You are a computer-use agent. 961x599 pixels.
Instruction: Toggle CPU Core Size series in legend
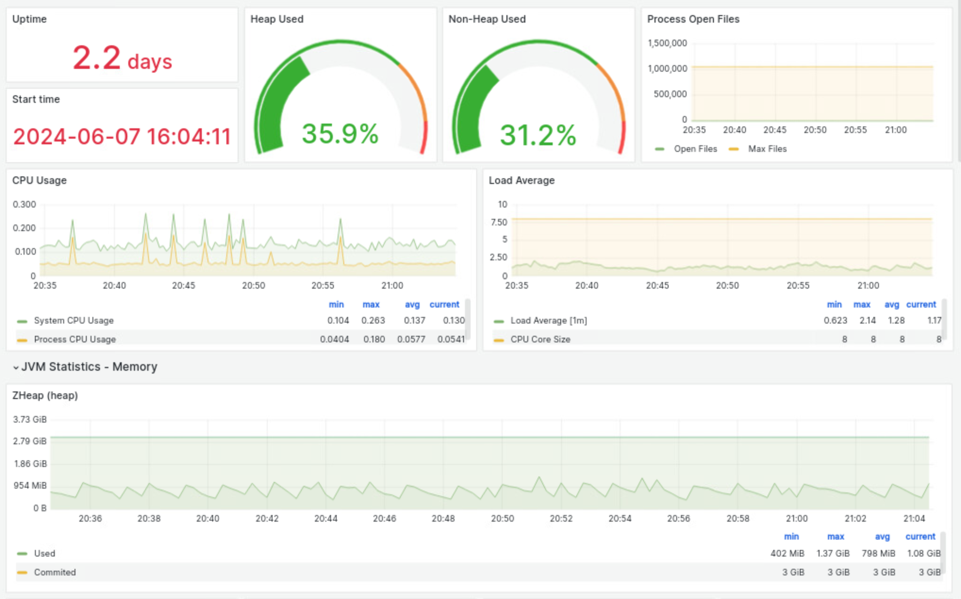tap(540, 339)
